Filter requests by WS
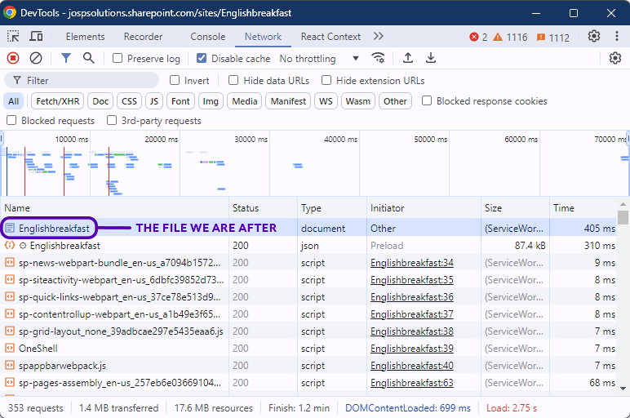630x418 pixels. click(x=326, y=101)
